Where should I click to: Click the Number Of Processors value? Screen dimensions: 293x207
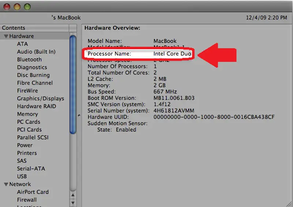tap(155, 67)
